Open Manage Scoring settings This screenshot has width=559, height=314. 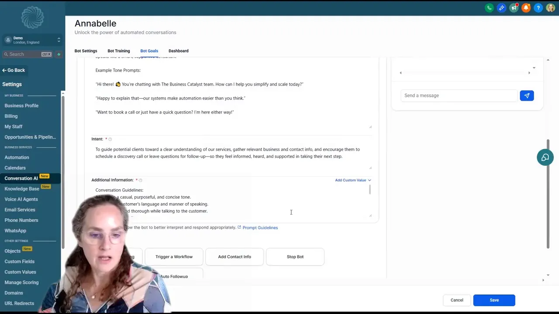[x=21, y=283]
